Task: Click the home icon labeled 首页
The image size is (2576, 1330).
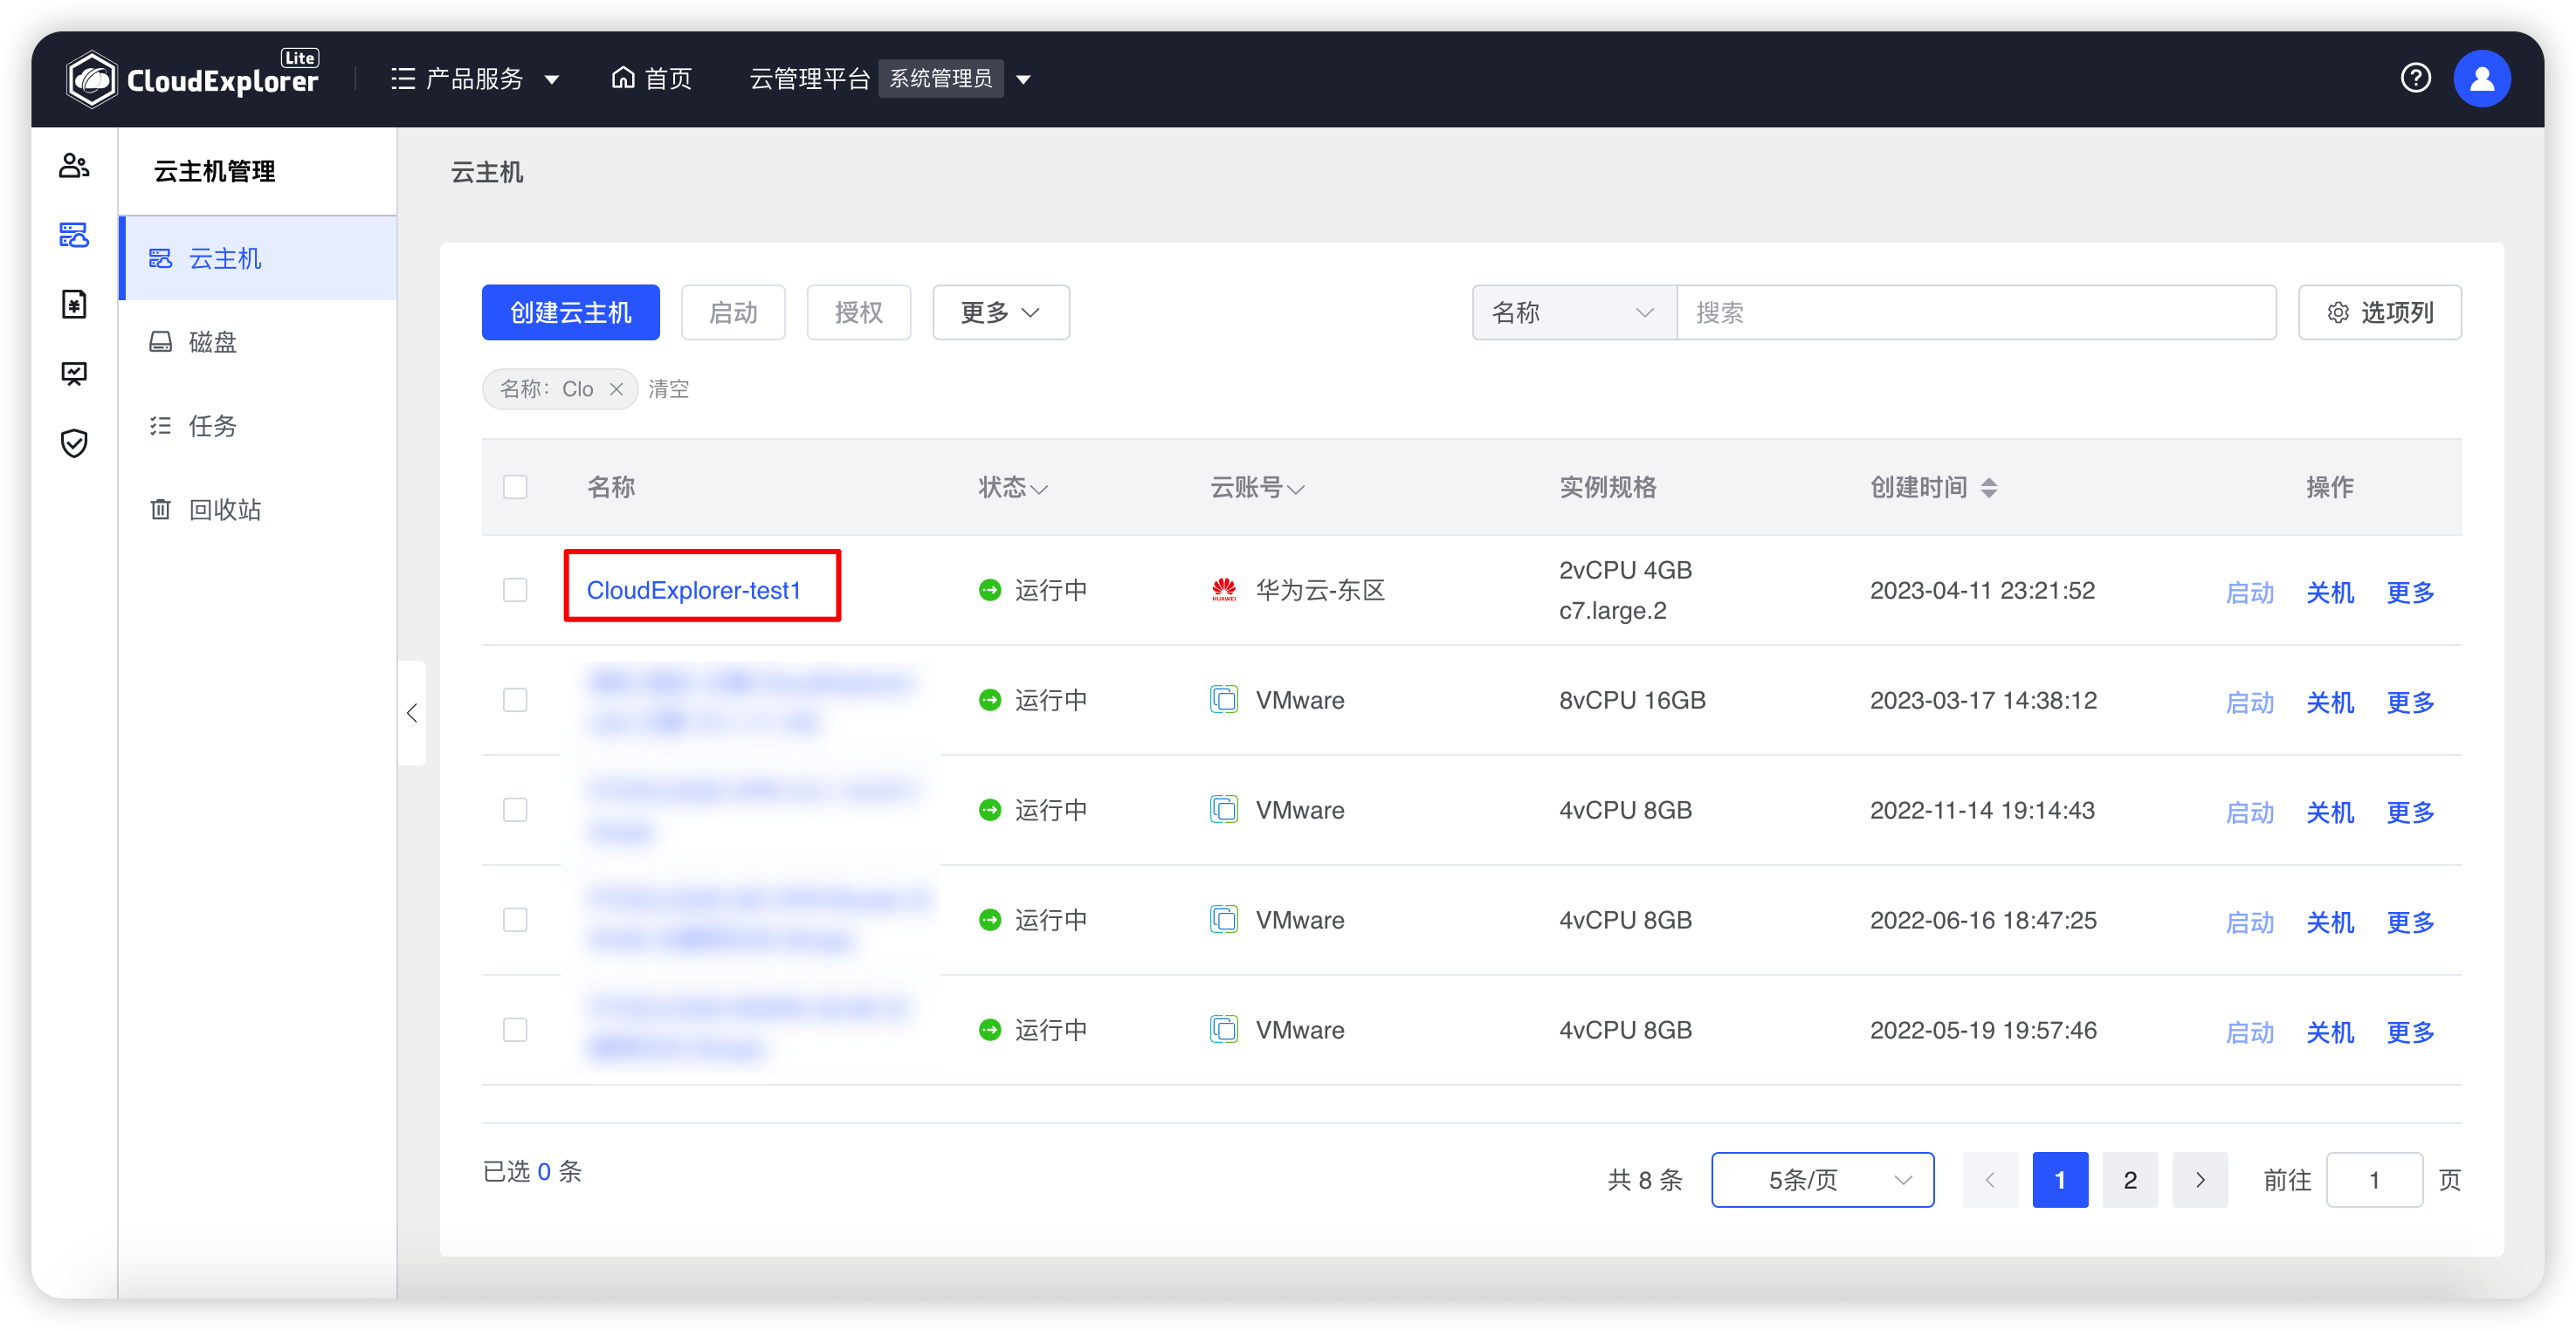Action: pyautogui.click(x=623, y=78)
